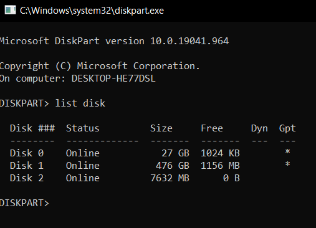Click the DiskPart version number text
Viewport: 316px width, 228px height.
click(x=189, y=41)
